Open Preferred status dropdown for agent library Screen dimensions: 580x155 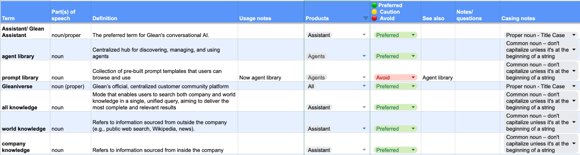(x=395, y=56)
